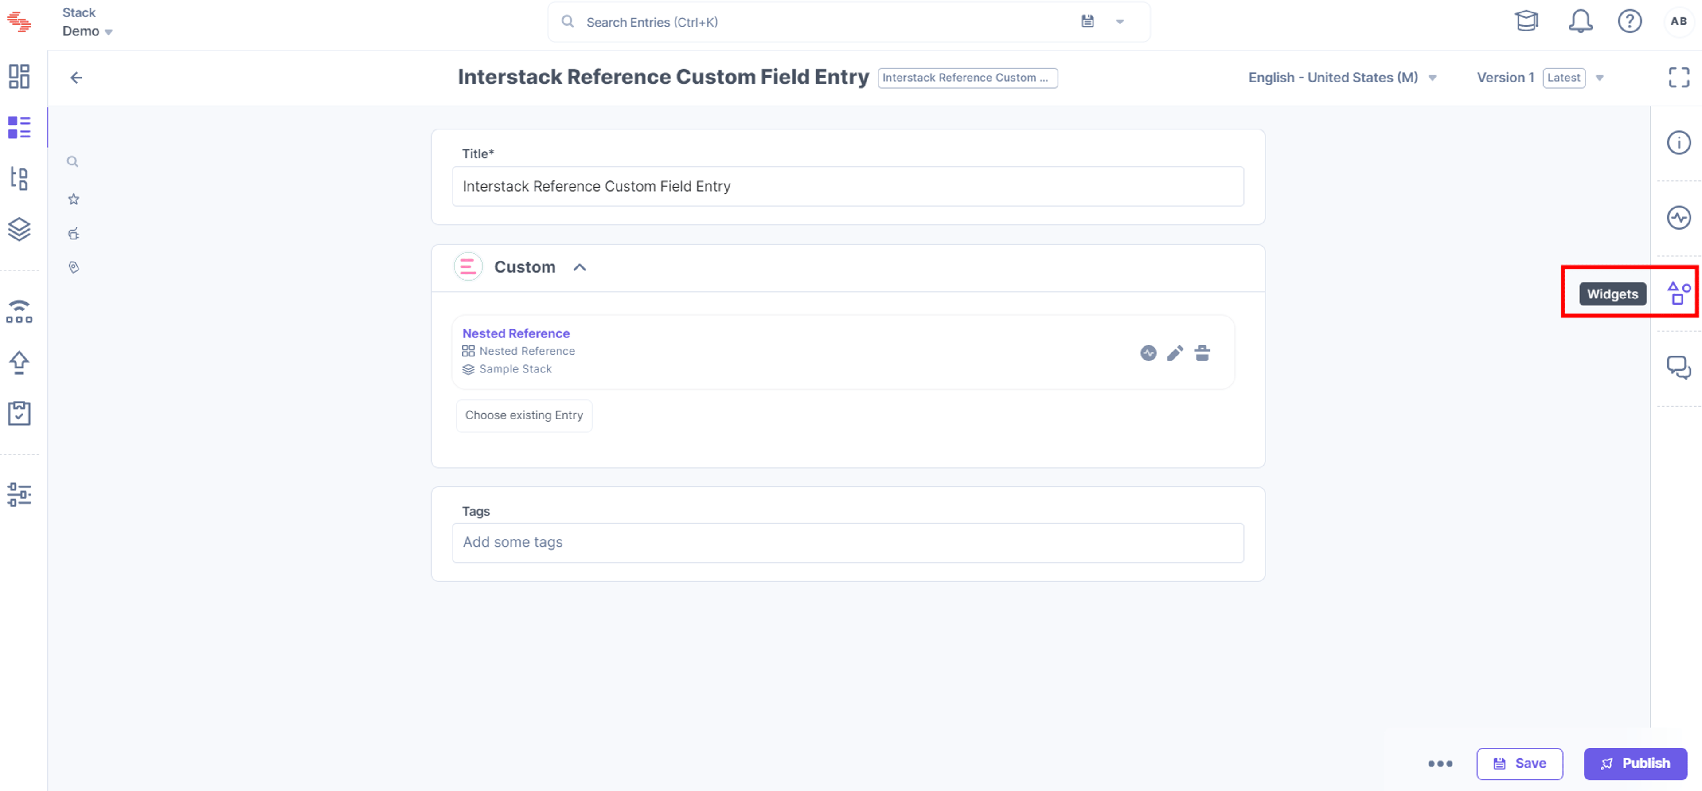Screen dimensions: 1702x791
Task: Click Choose existing Entry button
Action: tap(523, 415)
